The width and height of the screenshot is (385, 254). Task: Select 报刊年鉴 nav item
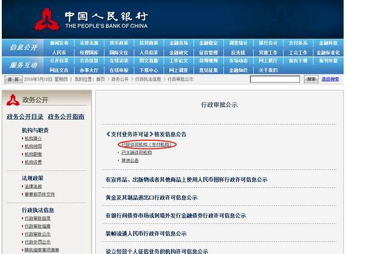pyautogui.click(x=328, y=60)
